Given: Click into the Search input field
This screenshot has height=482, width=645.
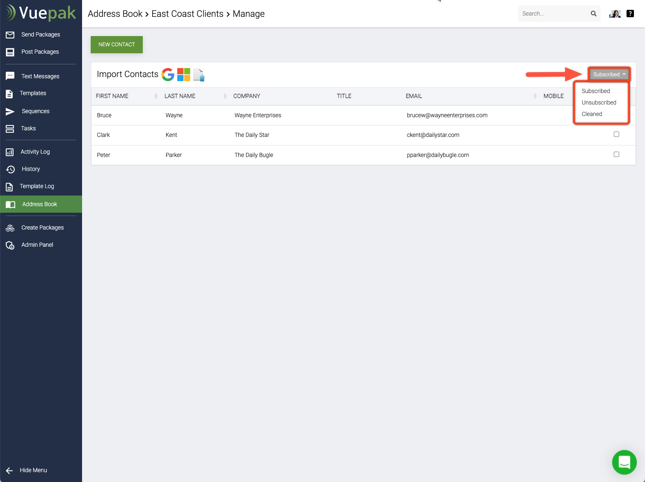Looking at the screenshot, I should point(553,14).
